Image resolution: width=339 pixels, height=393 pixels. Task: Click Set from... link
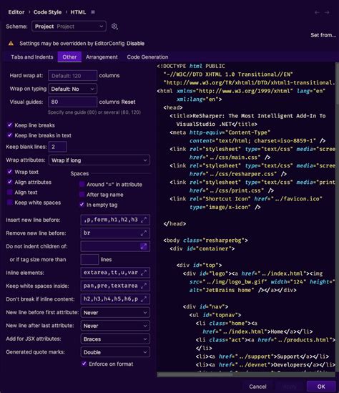click(323, 35)
